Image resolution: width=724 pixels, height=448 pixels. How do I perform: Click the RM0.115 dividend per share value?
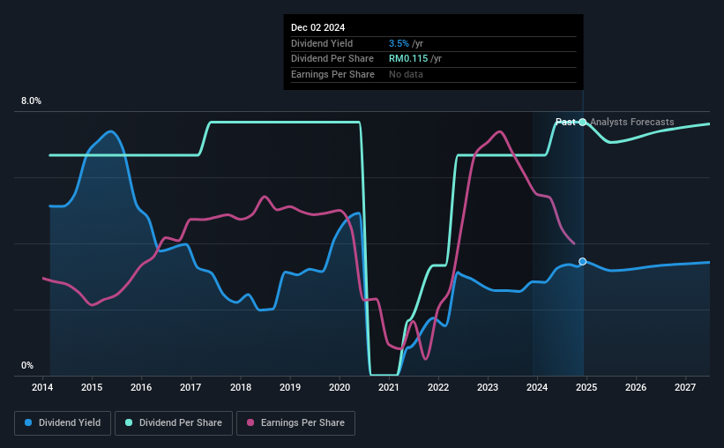tap(408, 59)
